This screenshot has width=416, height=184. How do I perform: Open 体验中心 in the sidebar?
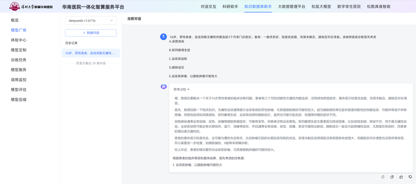click(x=19, y=40)
